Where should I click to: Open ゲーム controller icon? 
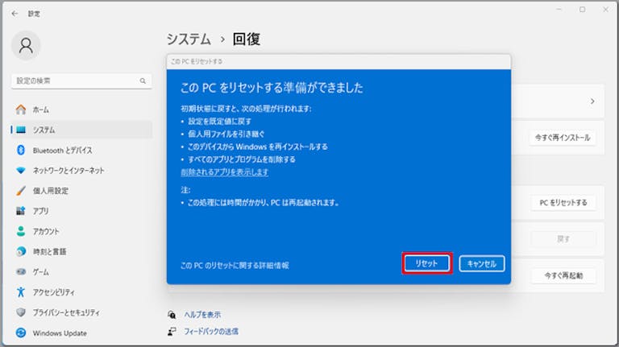point(21,271)
